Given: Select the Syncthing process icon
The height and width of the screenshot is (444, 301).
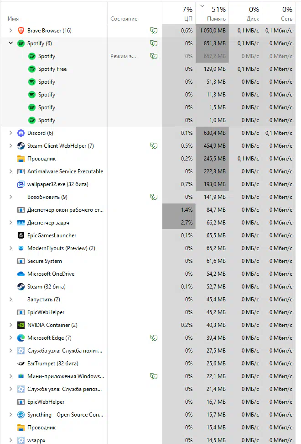Looking at the screenshot, I should (21, 415).
